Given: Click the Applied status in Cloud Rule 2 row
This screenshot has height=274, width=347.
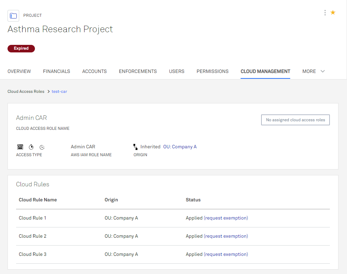Looking at the screenshot, I should 194,236.
